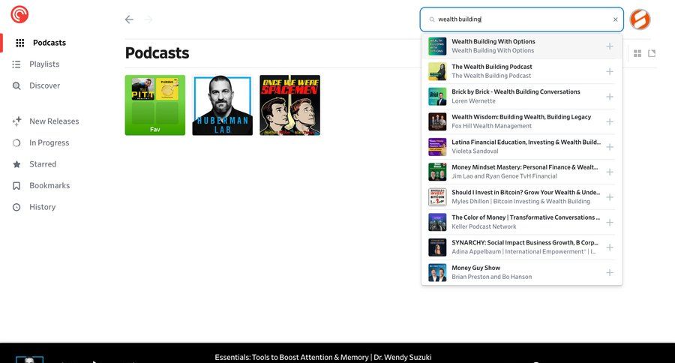Subscribe to Brick by Brick podcast
675x363 pixels.
(610, 97)
